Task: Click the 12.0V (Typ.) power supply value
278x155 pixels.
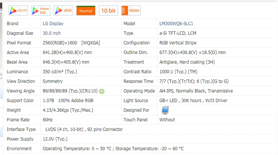Action: [55, 139]
